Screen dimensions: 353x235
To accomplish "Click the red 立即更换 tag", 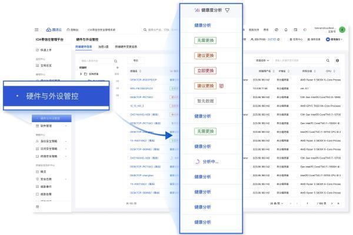I will pos(205,70).
